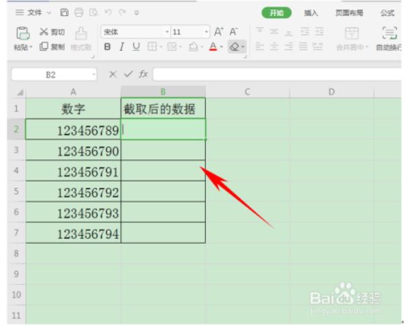Click the 合并居中 merge-and-center icon
The height and width of the screenshot is (325, 404).
click(x=351, y=33)
